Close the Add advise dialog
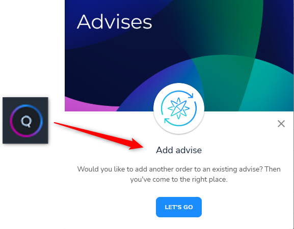 click(281, 124)
